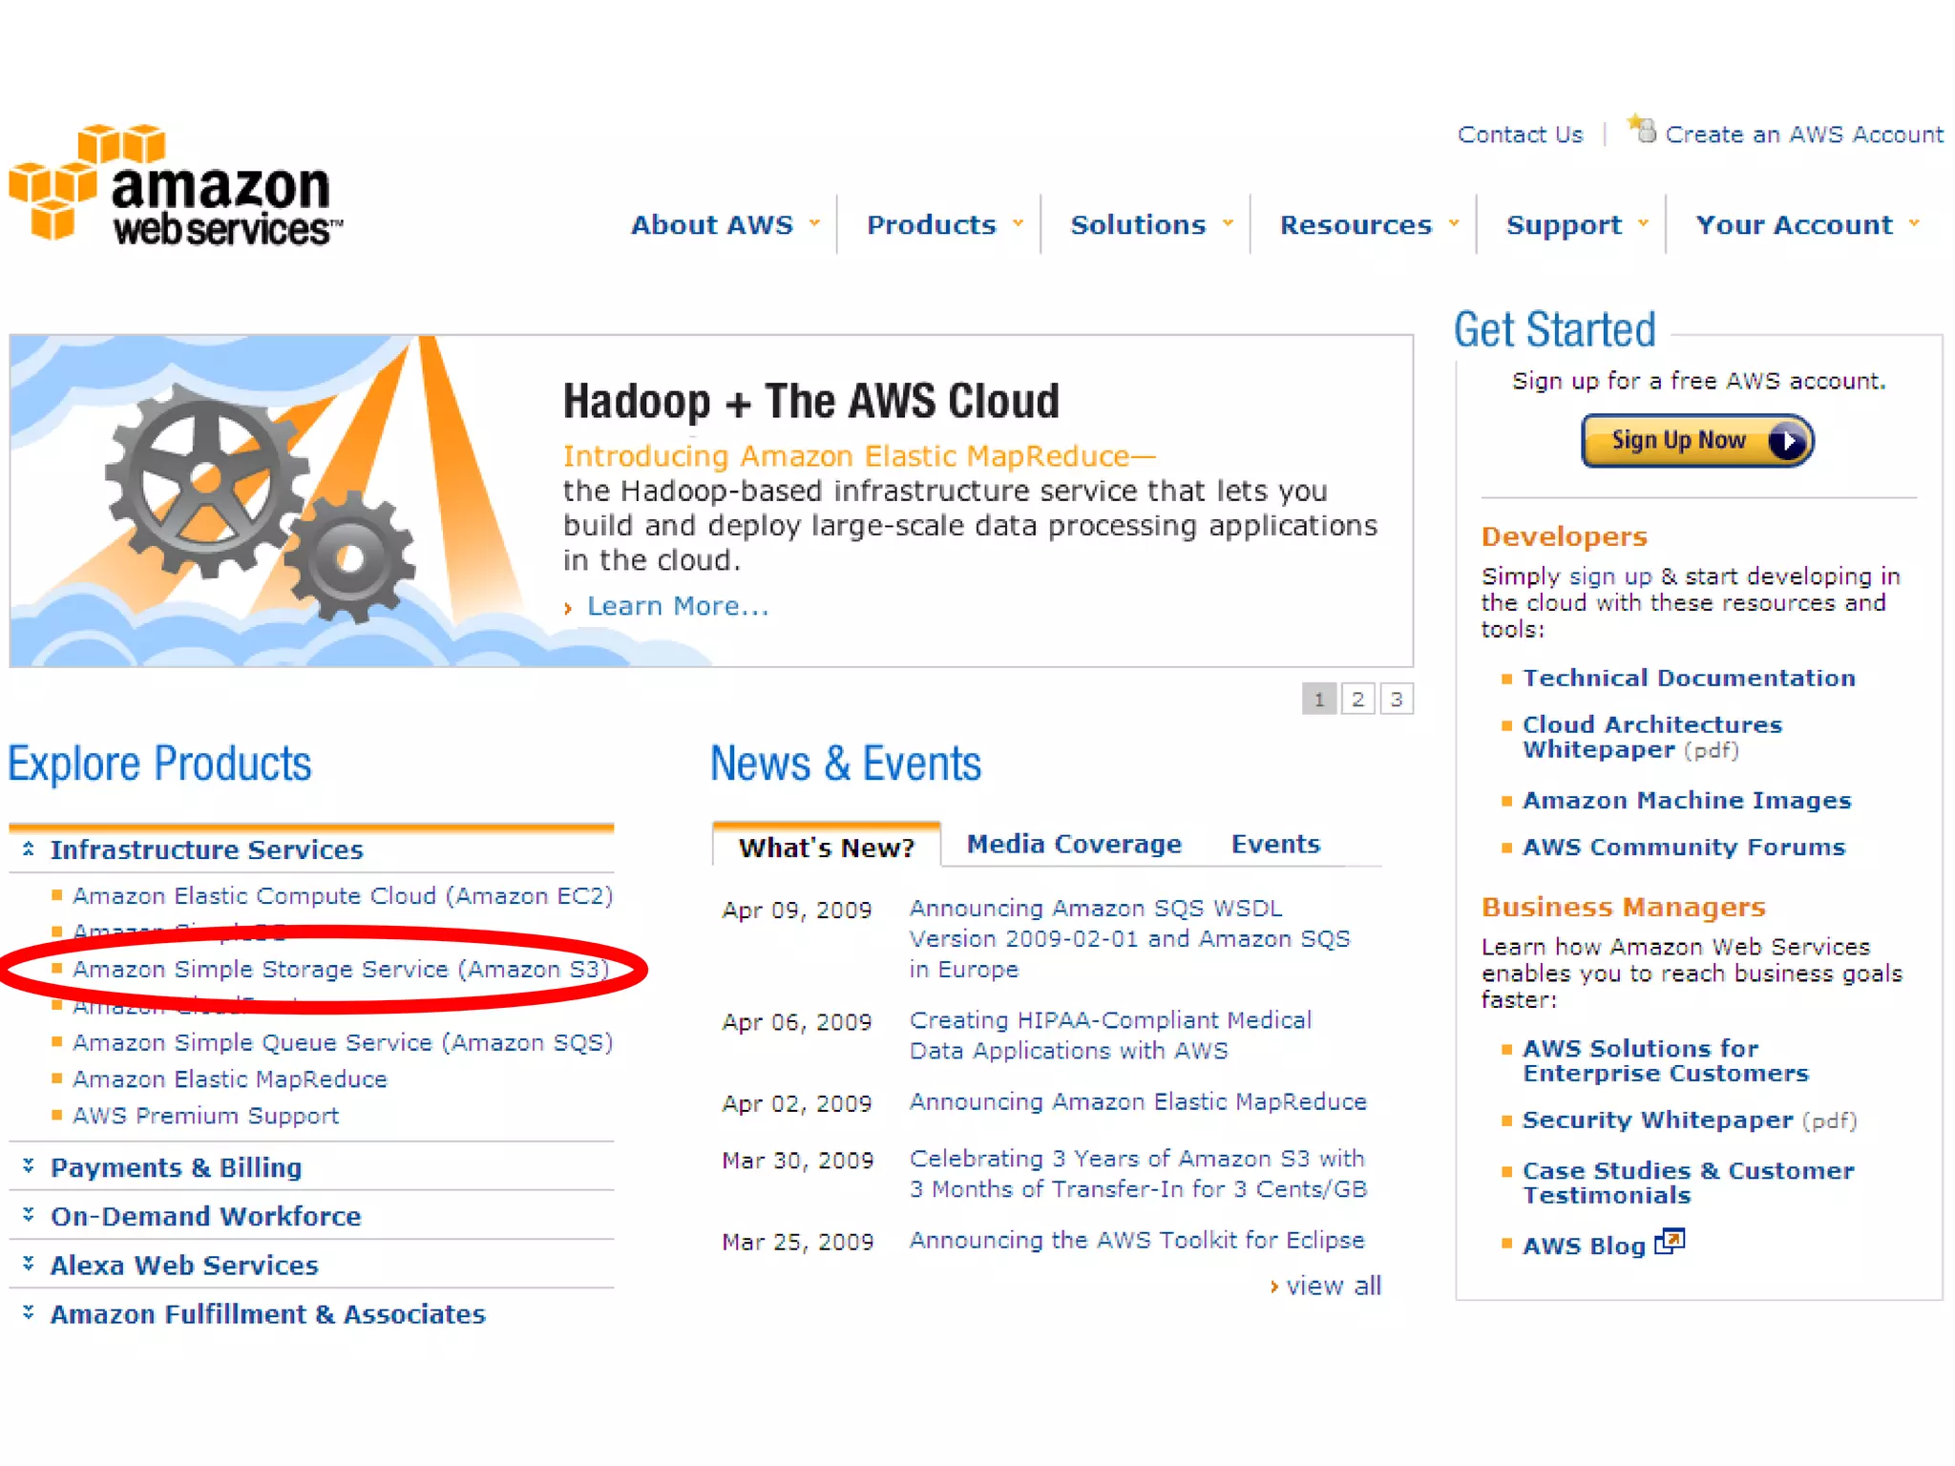Open Amazon Elastic Compute Cloud (Amazon EC2)

point(343,895)
